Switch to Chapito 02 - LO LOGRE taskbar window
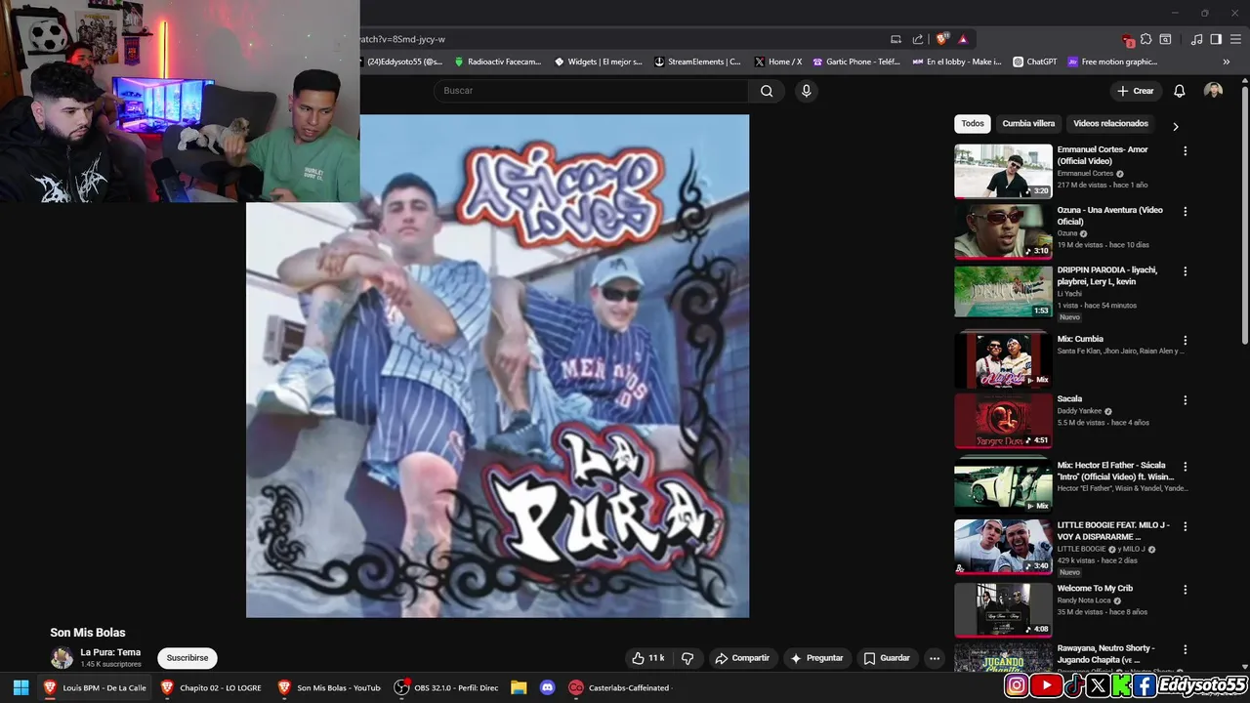The image size is (1250, 703). tap(212, 687)
